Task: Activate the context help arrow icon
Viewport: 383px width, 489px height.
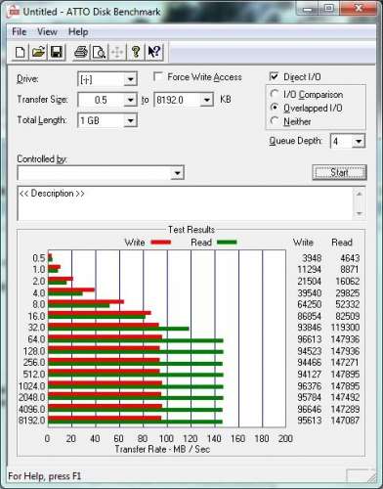Action: coord(154,52)
